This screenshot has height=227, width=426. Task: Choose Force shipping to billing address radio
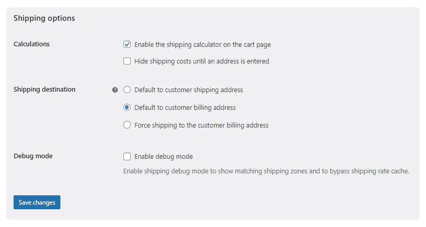(x=127, y=125)
